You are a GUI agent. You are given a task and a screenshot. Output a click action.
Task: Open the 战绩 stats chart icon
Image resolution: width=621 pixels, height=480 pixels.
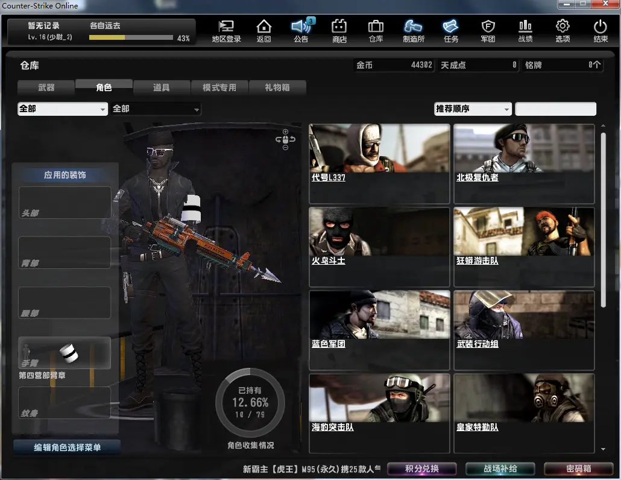coord(525,31)
